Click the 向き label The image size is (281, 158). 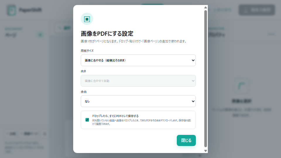(83, 71)
